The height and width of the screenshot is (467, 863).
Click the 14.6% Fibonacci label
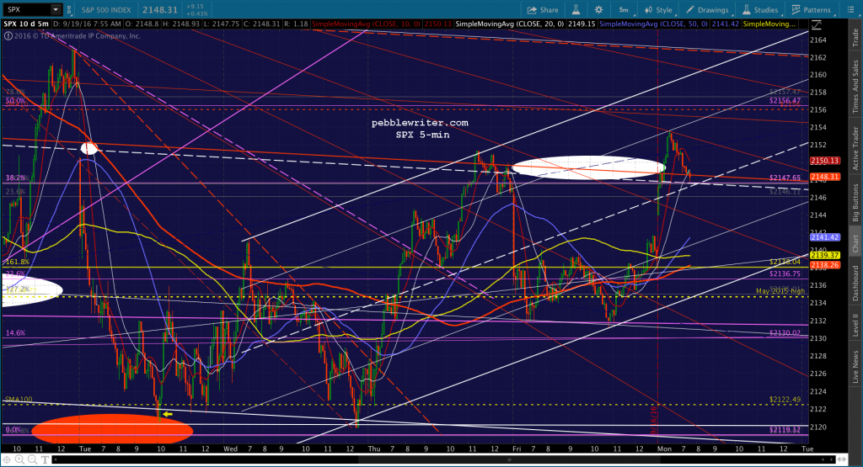point(15,333)
